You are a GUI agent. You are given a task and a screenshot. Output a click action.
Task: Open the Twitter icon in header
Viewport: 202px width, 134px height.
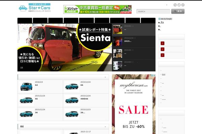click(179, 5)
